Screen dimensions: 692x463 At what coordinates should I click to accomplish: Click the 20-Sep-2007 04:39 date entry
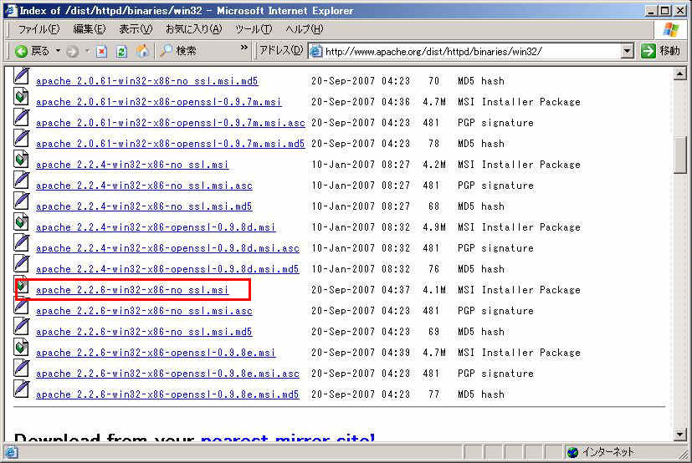(x=361, y=353)
